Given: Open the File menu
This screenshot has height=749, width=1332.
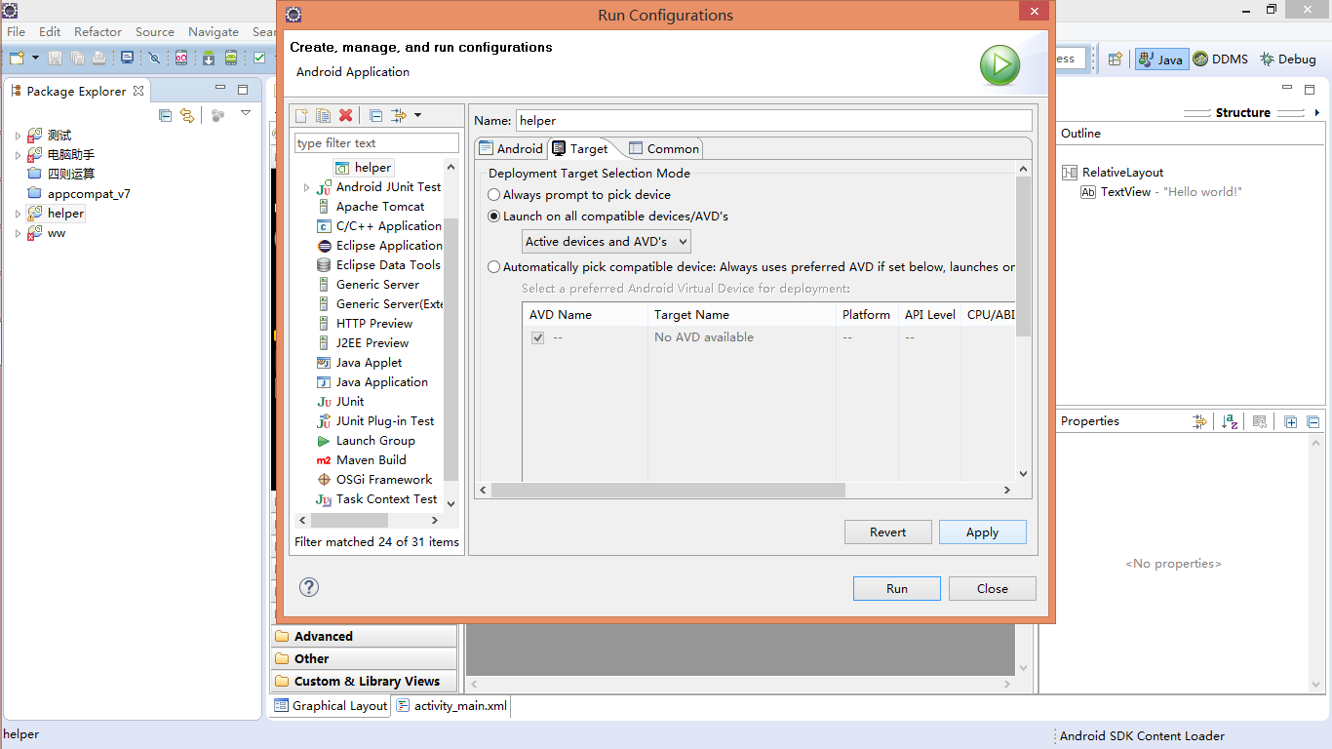Looking at the screenshot, I should (17, 31).
